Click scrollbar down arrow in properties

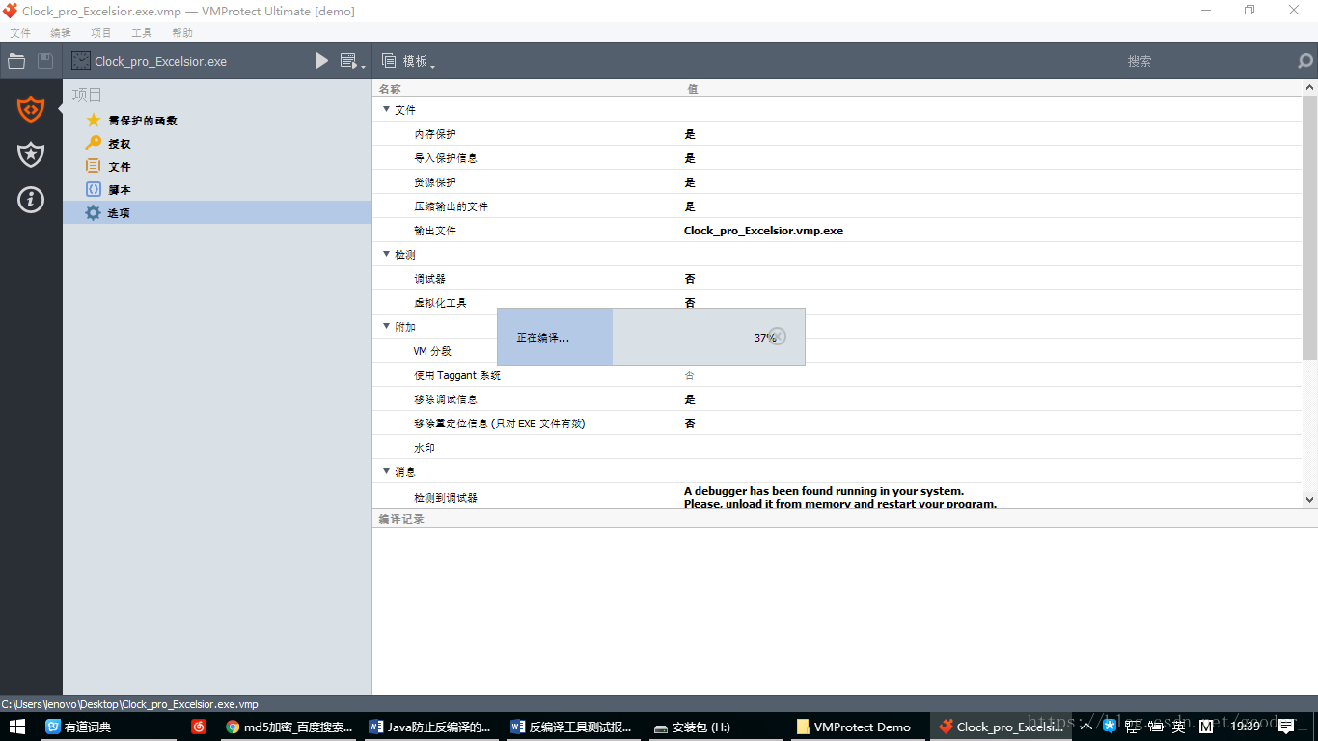pos(1309,500)
